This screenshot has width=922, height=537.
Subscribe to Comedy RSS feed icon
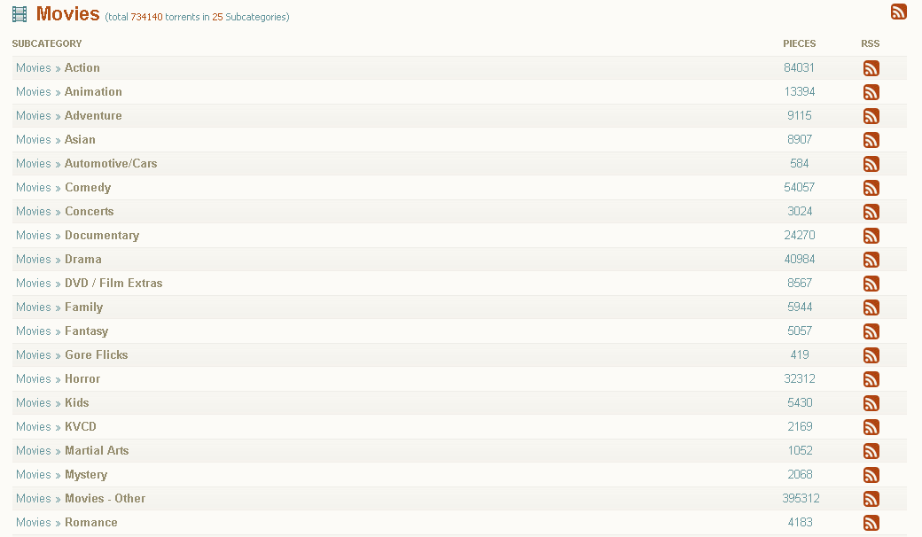pos(871,188)
